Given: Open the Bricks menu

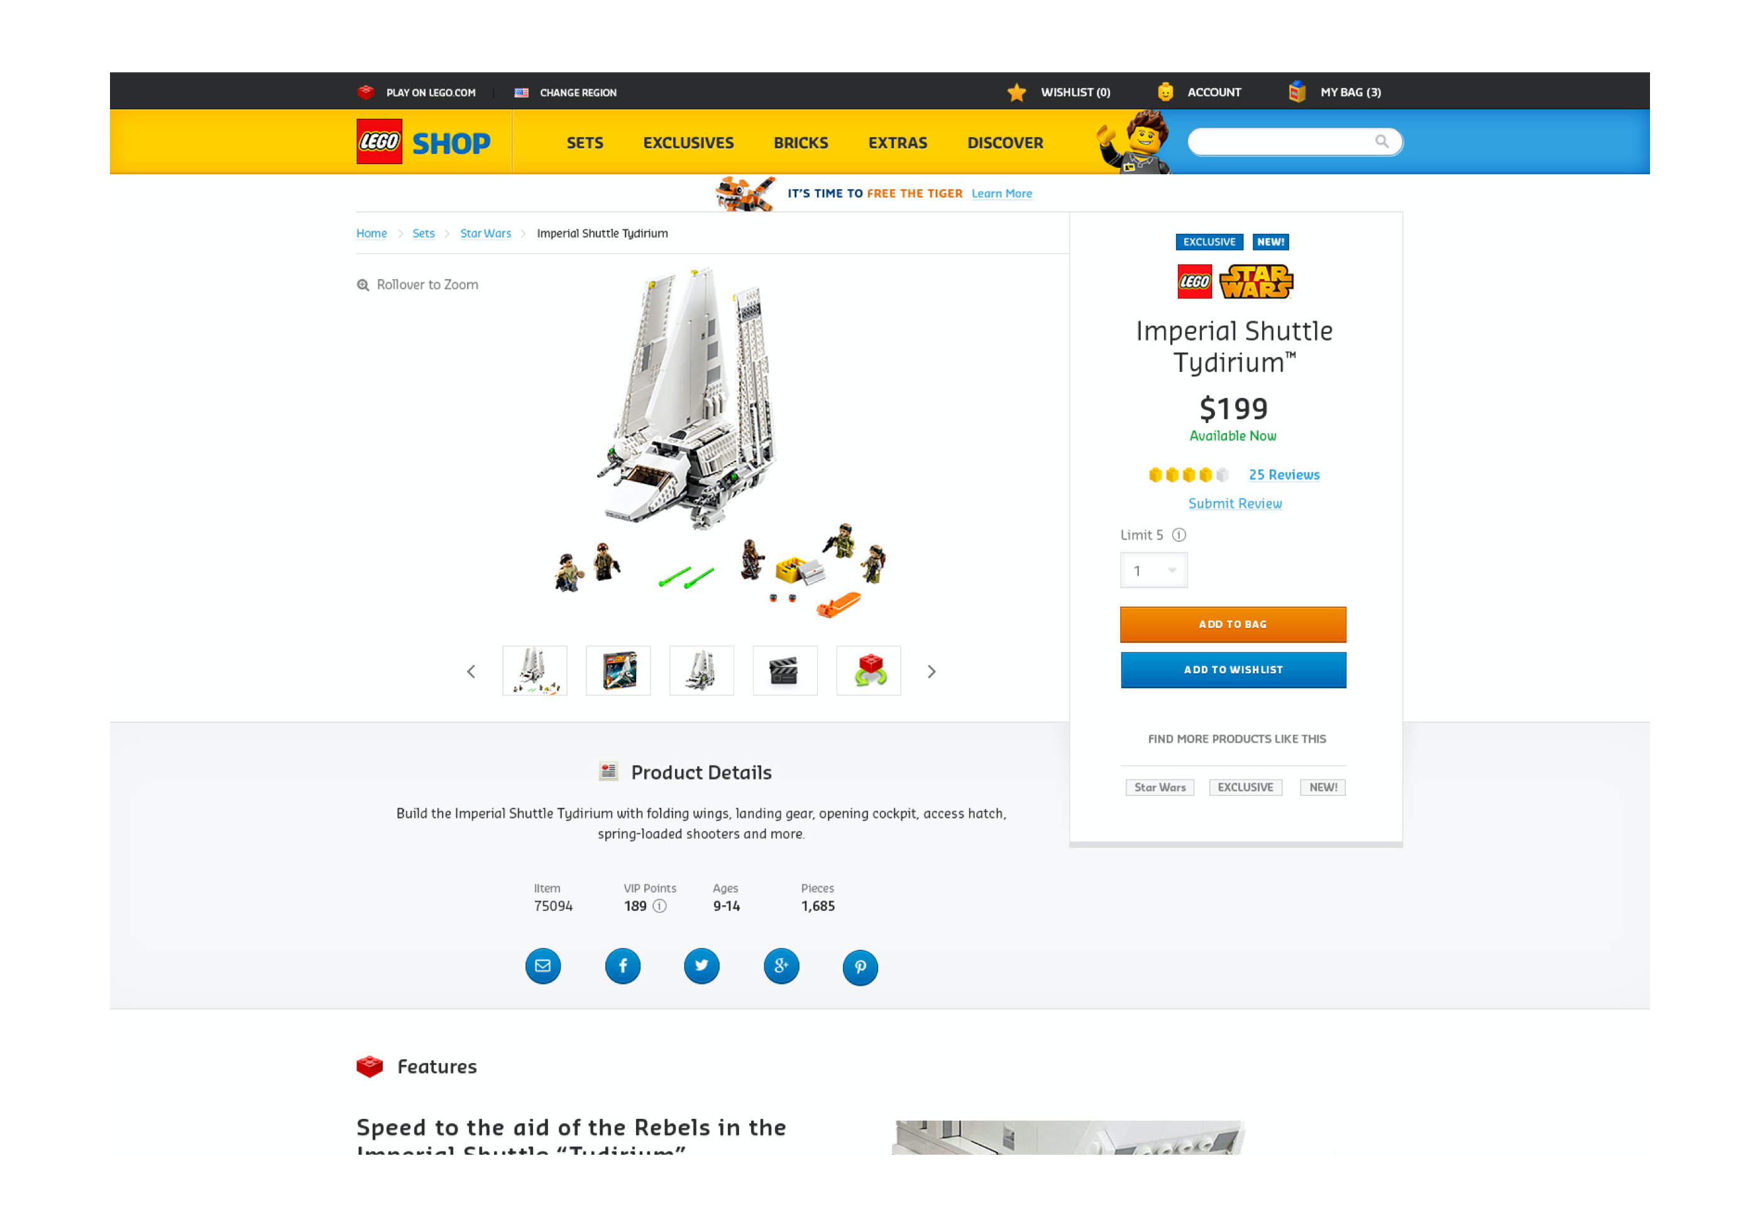Looking at the screenshot, I should tap(800, 143).
